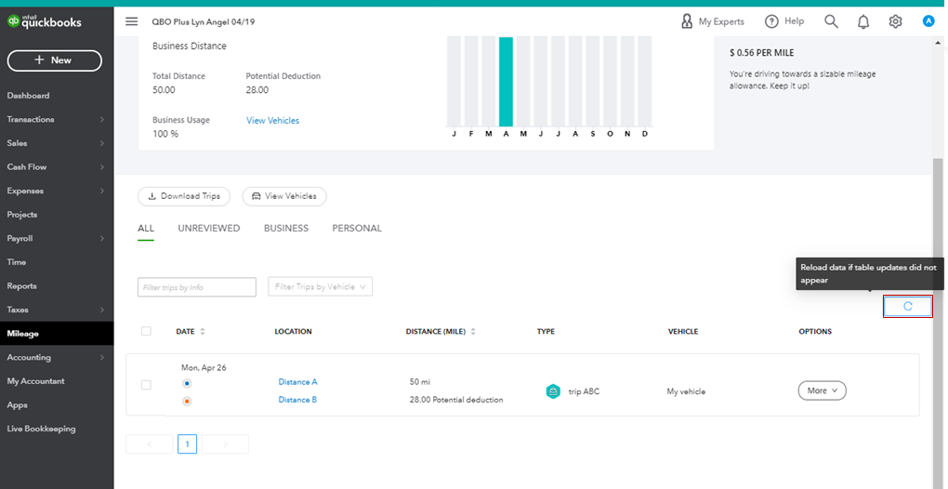Open the account avatar A
948x489 pixels.
(x=928, y=21)
